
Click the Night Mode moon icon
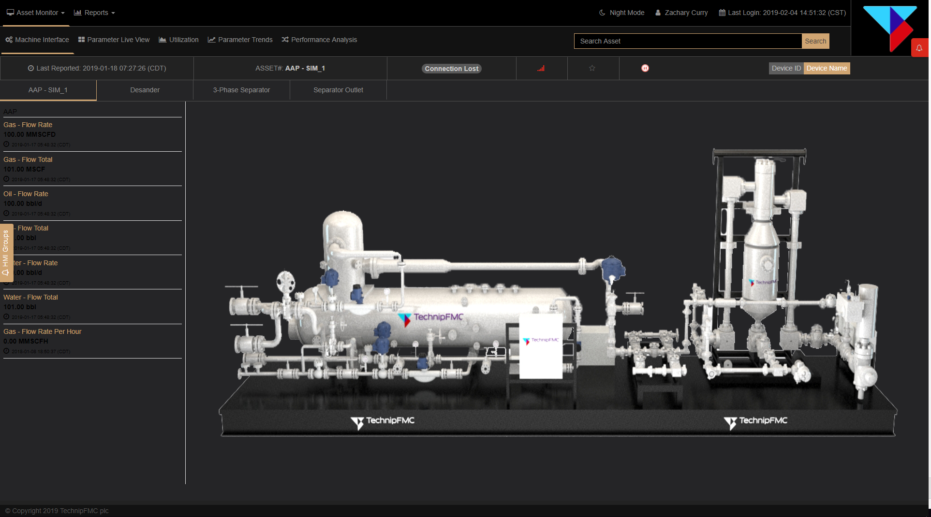[602, 13]
